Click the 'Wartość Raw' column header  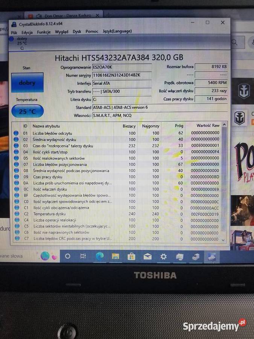[208, 125]
